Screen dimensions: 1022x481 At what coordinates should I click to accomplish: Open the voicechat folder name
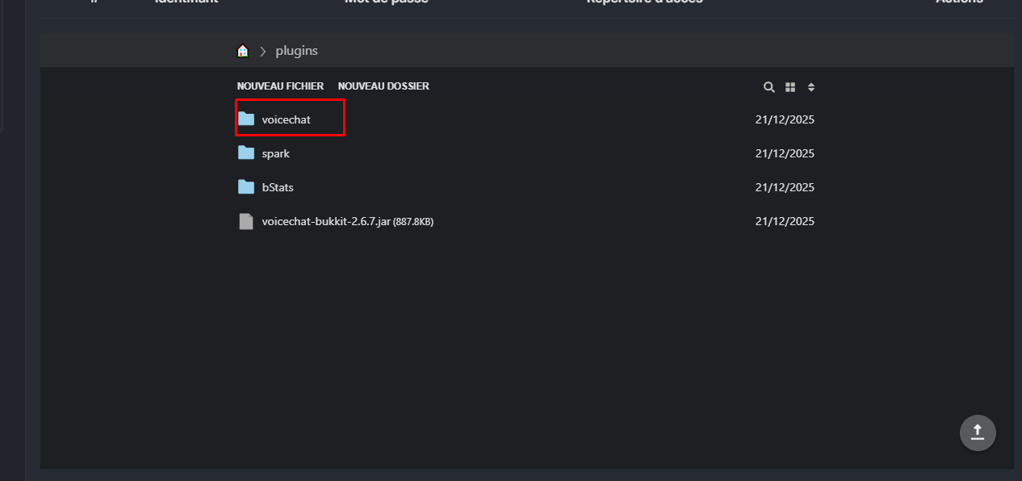(286, 119)
